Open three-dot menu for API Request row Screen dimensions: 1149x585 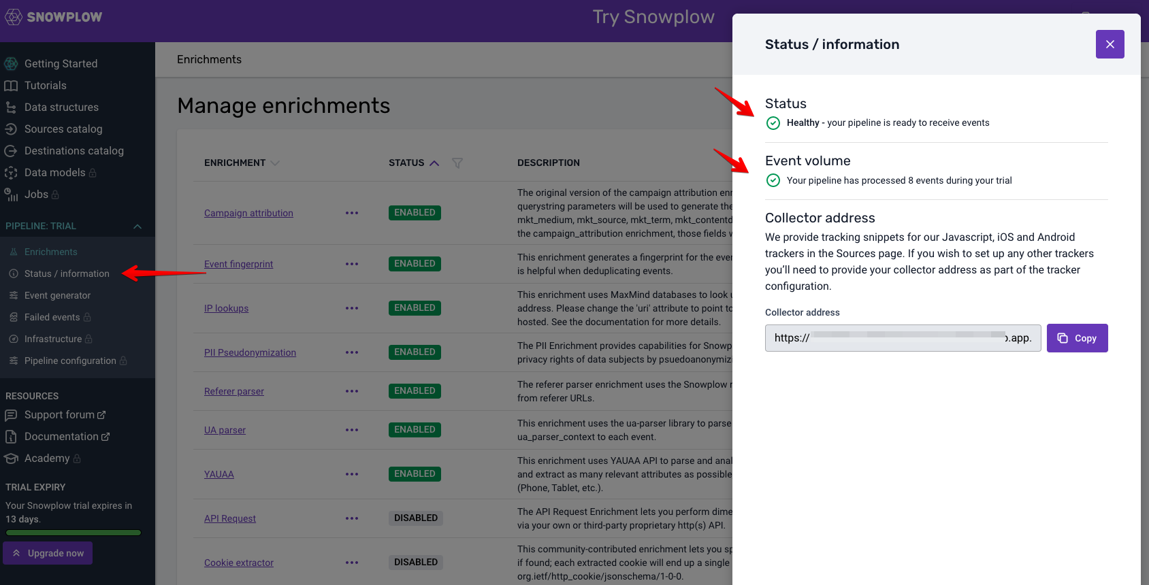coord(352,518)
